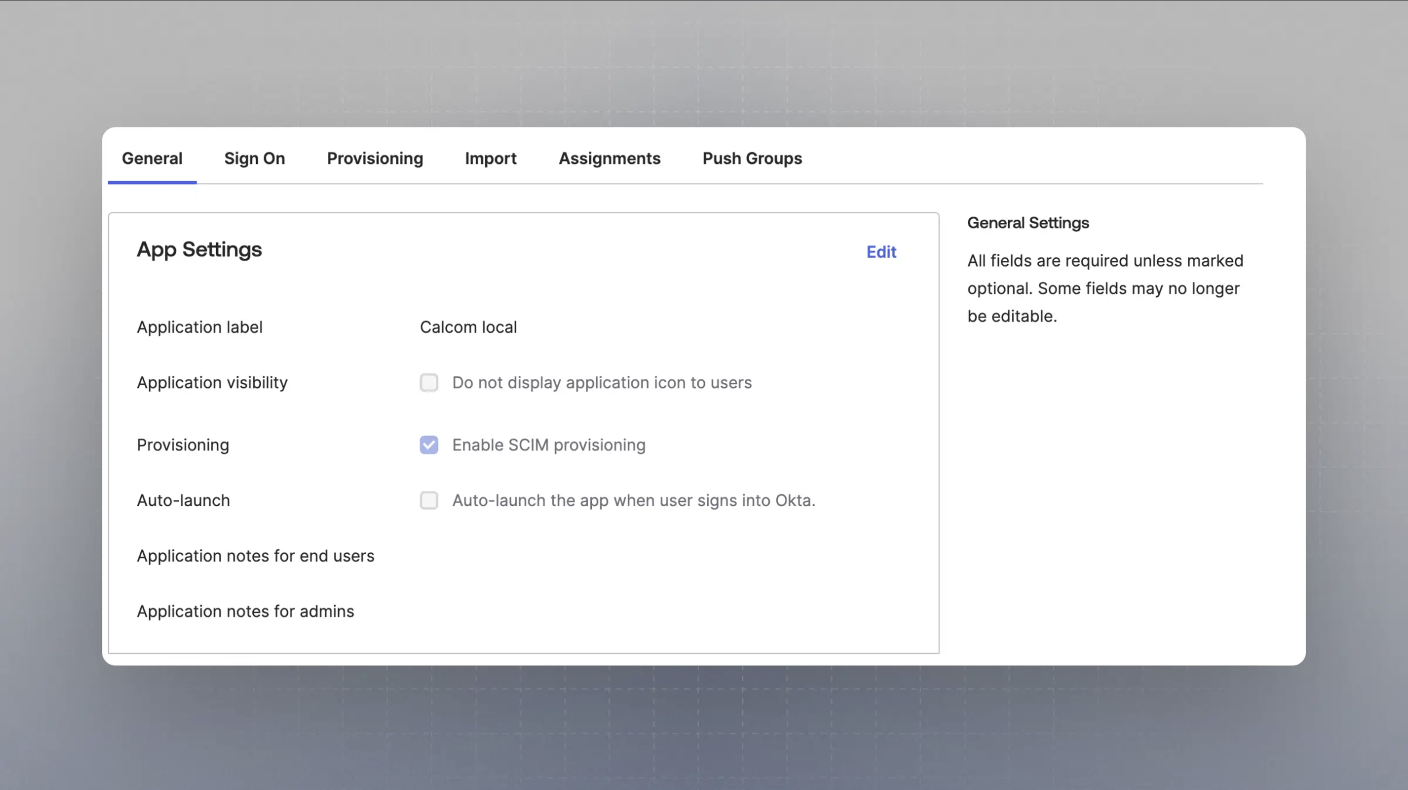
Task: Open the Sign On tab
Action: tap(254, 159)
